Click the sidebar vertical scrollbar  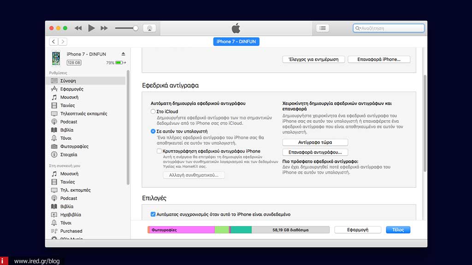click(x=128, y=128)
